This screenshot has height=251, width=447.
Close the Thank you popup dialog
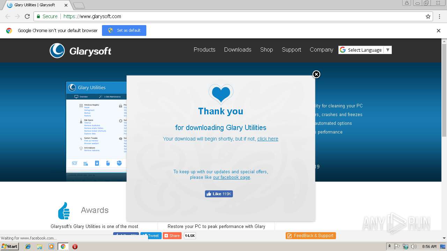pyautogui.click(x=316, y=74)
